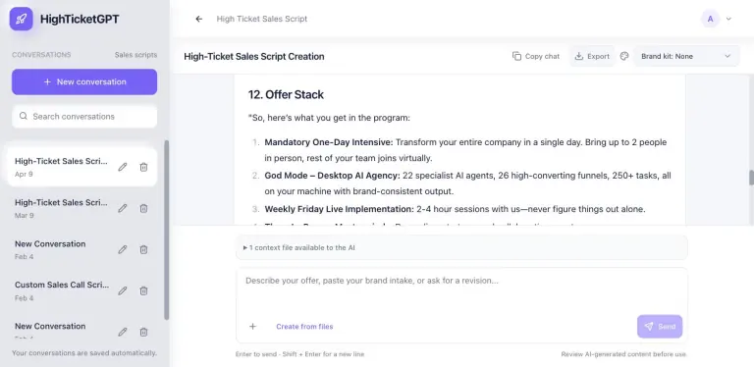Click the CONVERSATIONS sidebar heading
Viewport: 754px width, 367px height.
[41, 55]
